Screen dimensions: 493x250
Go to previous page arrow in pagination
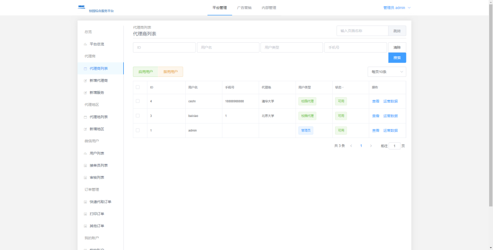pyautogui.click(x=351, y=146)
